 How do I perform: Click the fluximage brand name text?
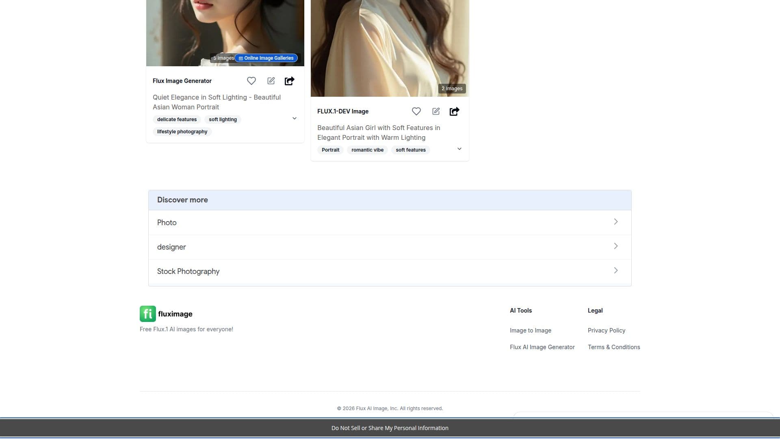175,314
